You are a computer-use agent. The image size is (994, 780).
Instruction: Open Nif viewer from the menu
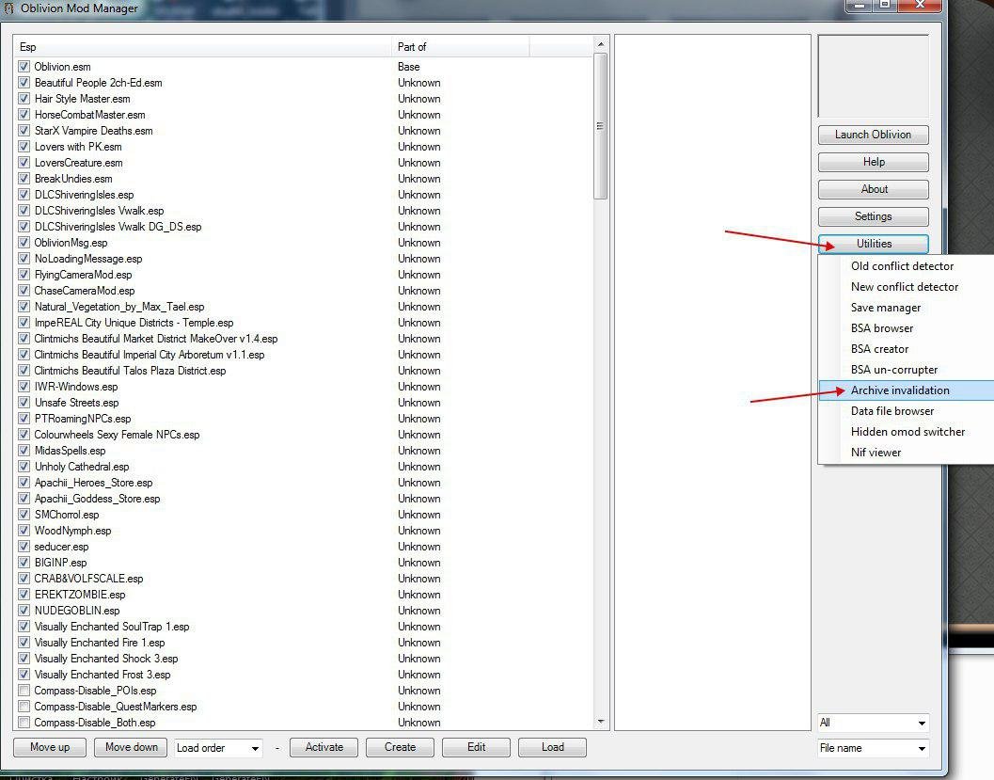[x=876, y=453]
